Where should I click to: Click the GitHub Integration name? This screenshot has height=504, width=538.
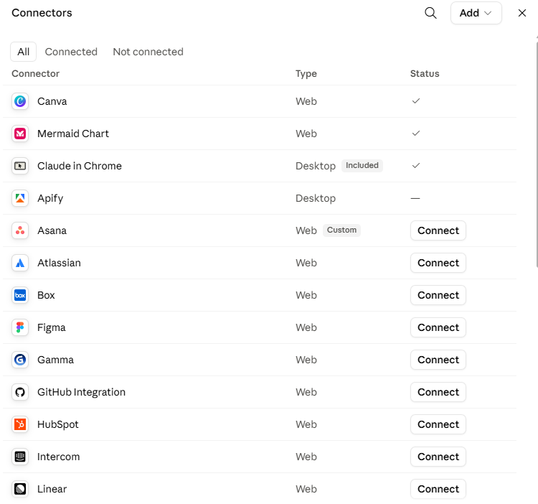click(81, 392)
